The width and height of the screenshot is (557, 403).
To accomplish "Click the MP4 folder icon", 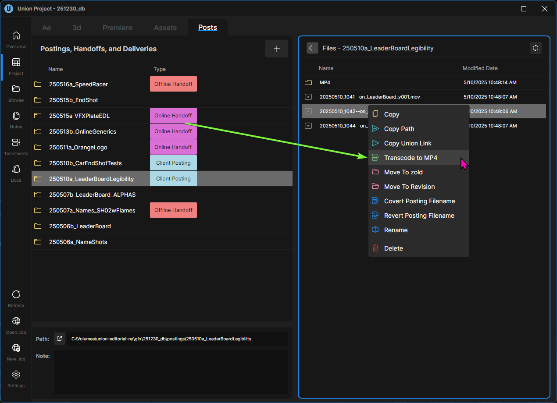I will (308, 82).
